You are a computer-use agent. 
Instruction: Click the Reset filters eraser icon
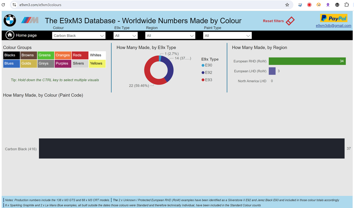click(x=290, y=21)
